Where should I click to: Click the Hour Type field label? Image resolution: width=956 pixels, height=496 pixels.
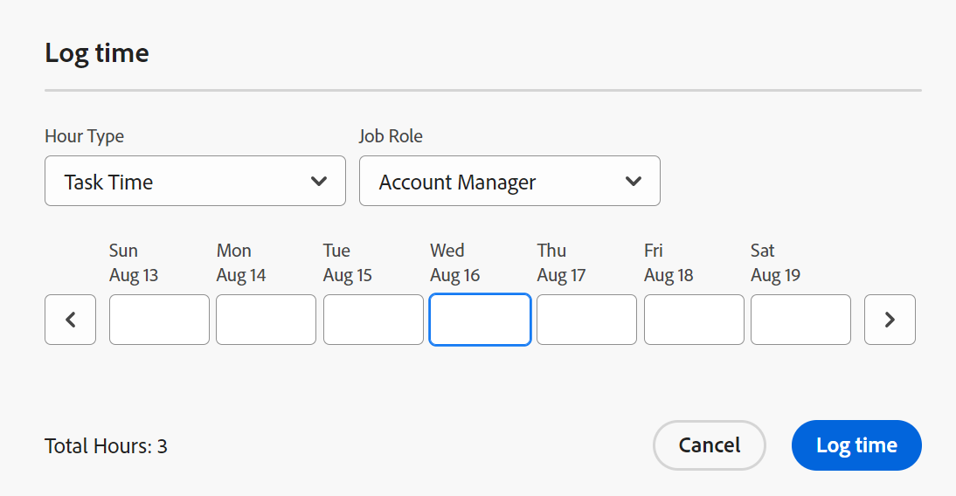pyautogui.click(x=84, y=136)
